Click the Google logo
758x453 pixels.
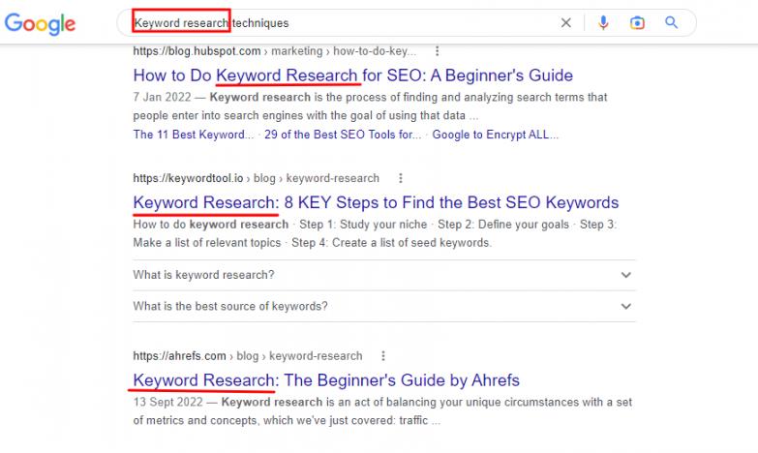(40, 23)
